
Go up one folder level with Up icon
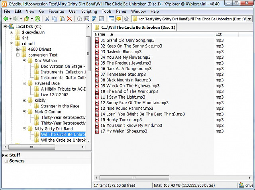[x=26, y=19]
